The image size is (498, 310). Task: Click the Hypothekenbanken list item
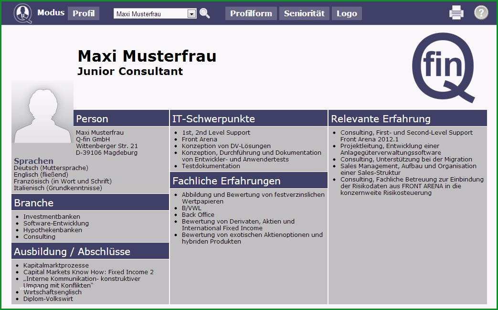click(53, 230)
